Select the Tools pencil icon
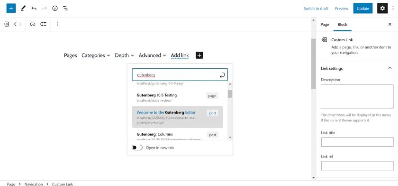398x186 pixels. tap(23, 8)
